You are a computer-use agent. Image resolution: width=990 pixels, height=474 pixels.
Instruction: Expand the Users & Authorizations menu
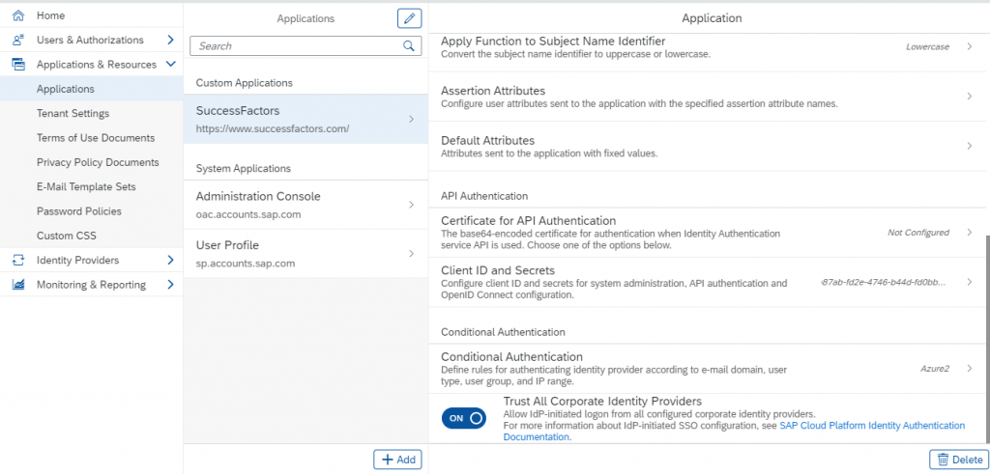[x=170, y=40]
